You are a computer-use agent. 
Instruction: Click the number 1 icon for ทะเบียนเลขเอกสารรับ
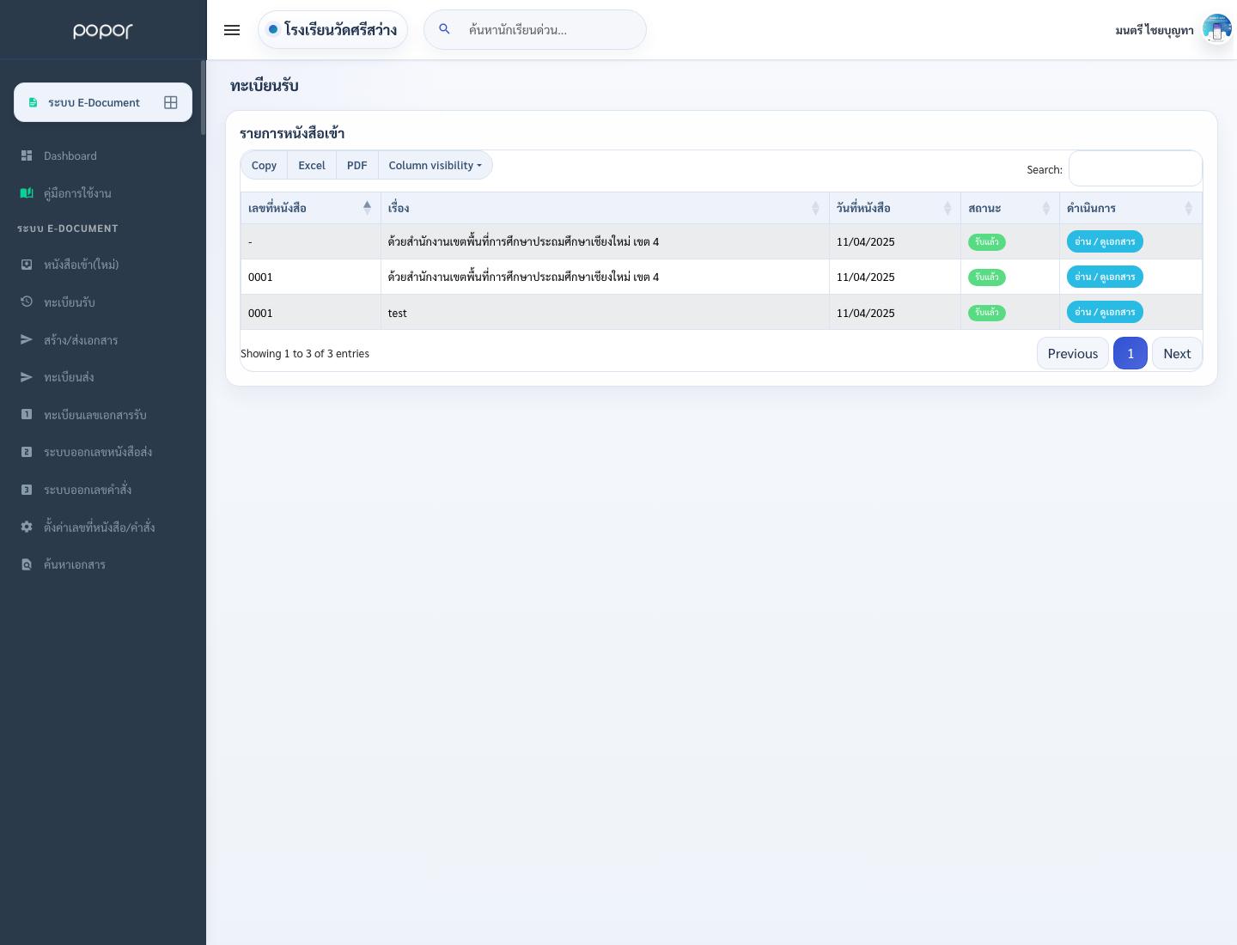[27, 414]
